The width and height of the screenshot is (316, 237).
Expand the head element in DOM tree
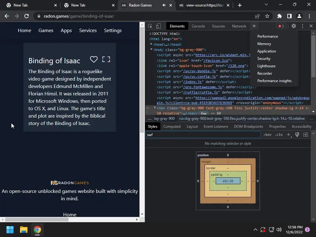tap(151, 44)
